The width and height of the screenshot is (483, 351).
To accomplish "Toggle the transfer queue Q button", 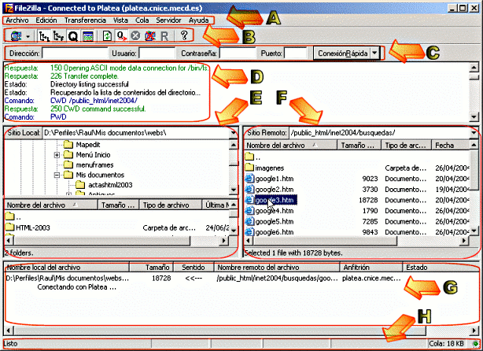I will [x=73, y=35].
